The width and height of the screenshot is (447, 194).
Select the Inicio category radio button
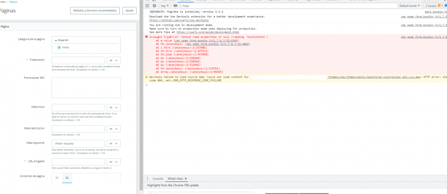59,48
